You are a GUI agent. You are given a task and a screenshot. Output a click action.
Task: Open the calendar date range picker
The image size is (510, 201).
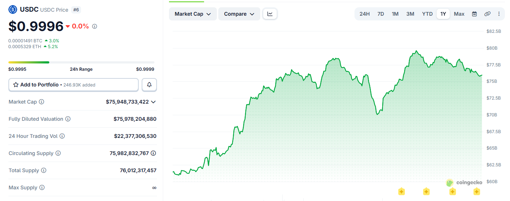click(474, 14)
